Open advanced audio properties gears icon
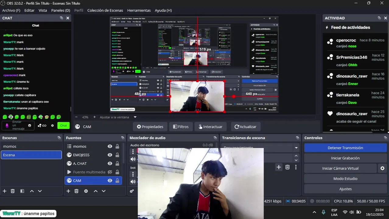Viewport: 389px width, 219px height. pyautogui.click(x=132, y=191)
